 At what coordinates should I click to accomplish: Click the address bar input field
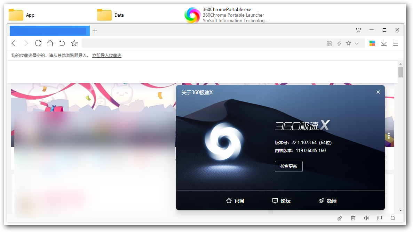point(202,43)
